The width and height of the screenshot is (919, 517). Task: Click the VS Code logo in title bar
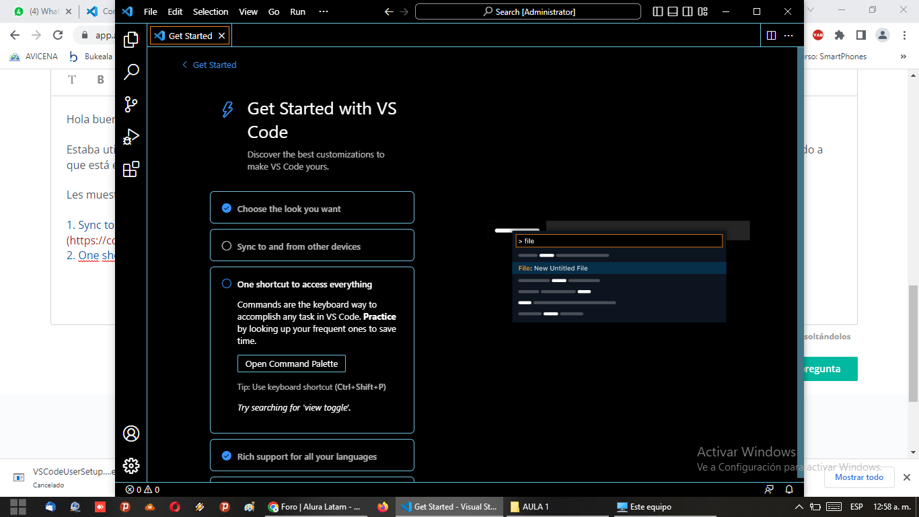click(x=127, y=11)
